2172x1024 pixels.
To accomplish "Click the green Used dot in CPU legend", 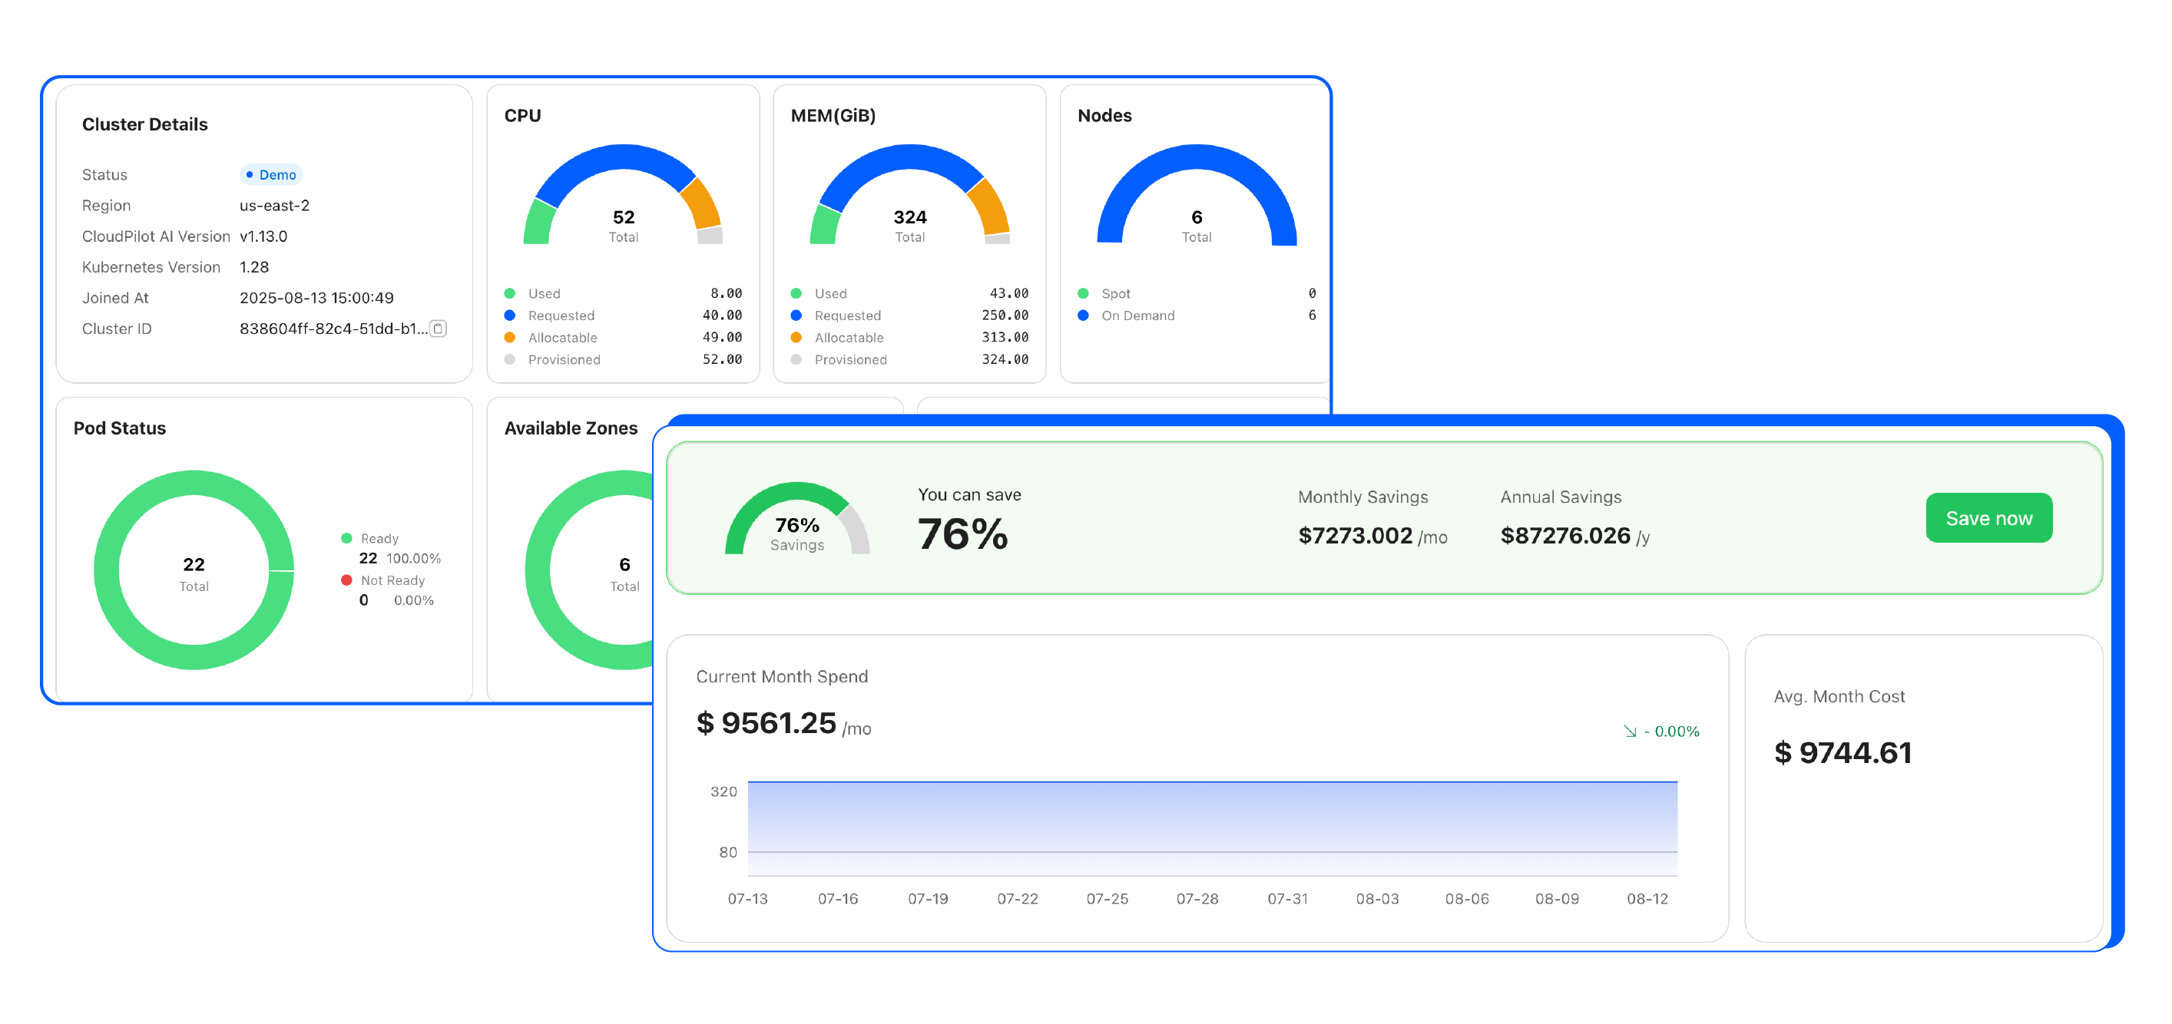I will click(509, 293).
